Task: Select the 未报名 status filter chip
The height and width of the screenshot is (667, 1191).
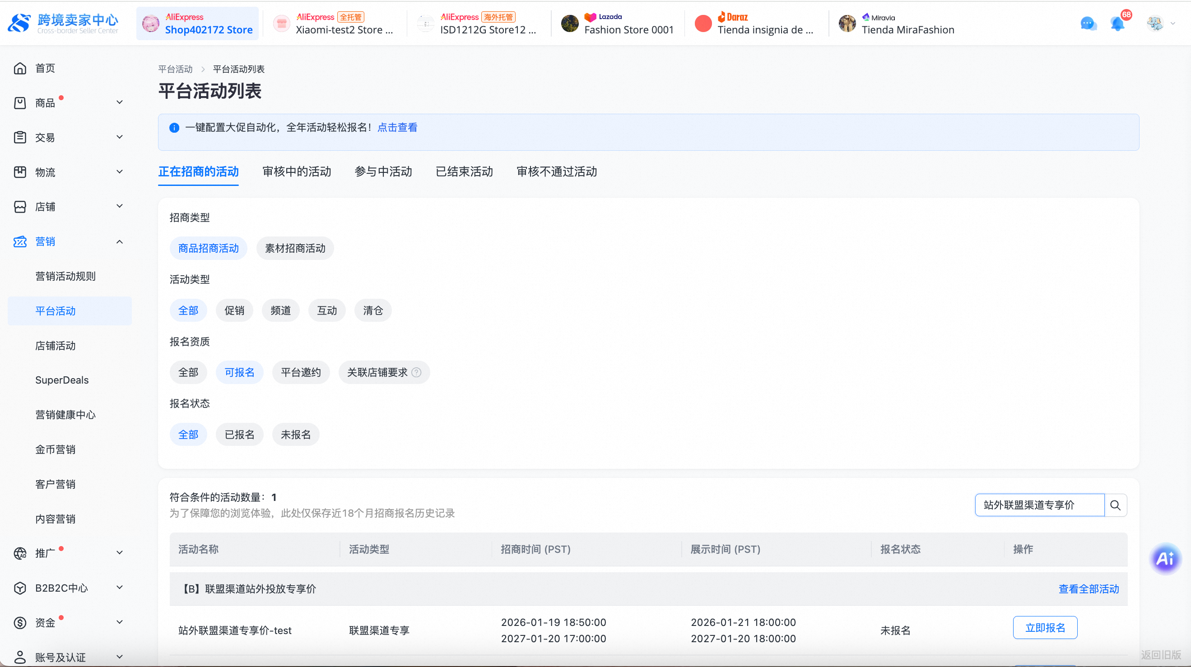Action: pos(295,435)
